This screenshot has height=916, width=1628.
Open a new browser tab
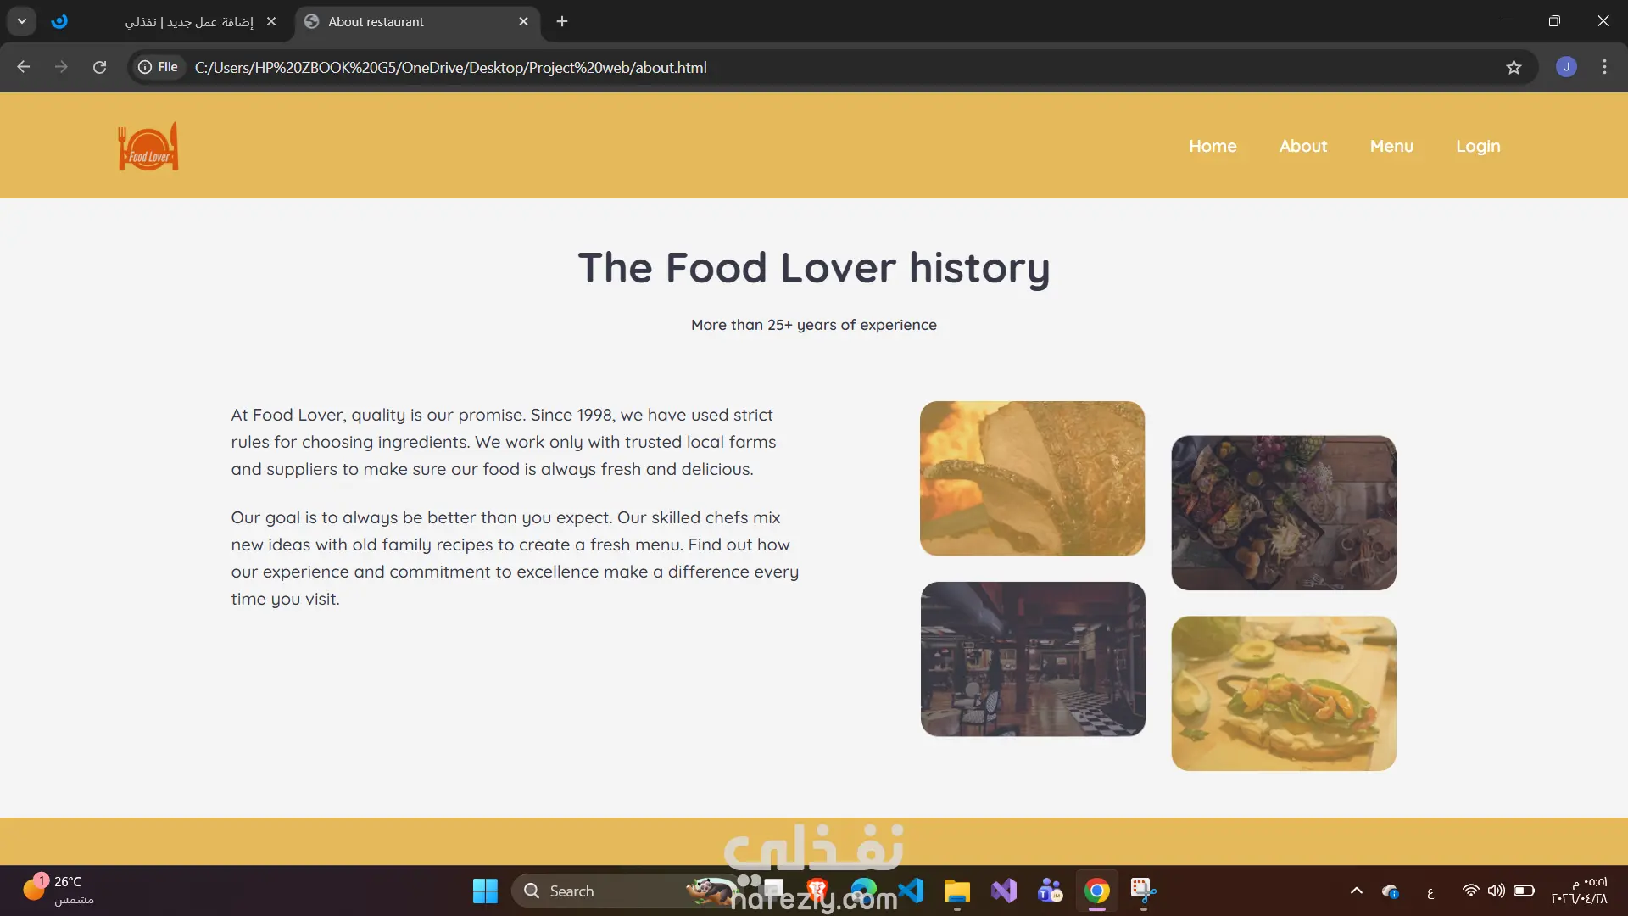coord(562,22)
